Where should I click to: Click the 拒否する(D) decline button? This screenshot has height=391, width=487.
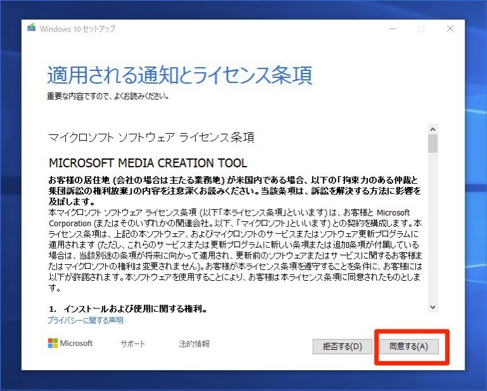tap(342, 346)
